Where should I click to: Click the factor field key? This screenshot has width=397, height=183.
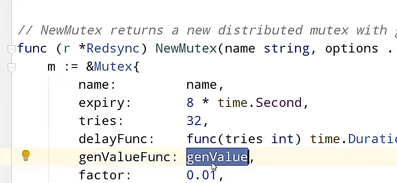[102, 175]
